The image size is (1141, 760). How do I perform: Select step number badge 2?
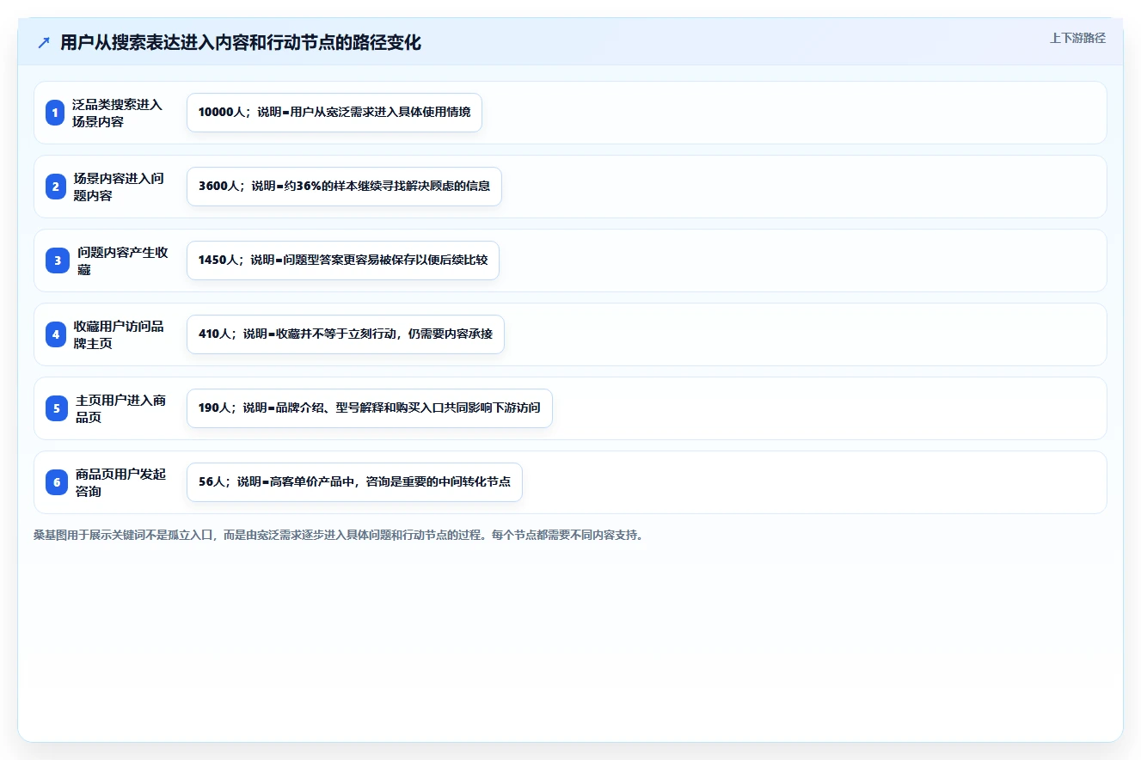tap(56, 187)
